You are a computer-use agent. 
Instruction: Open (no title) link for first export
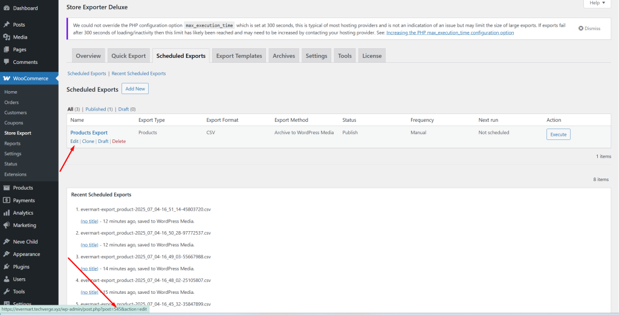[89, 221]
